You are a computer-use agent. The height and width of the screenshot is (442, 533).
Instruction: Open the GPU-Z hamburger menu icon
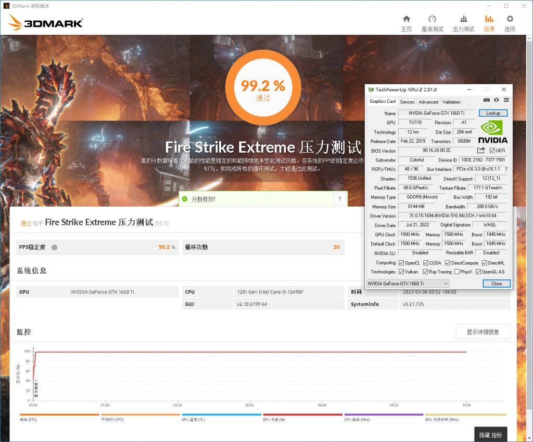506,100
